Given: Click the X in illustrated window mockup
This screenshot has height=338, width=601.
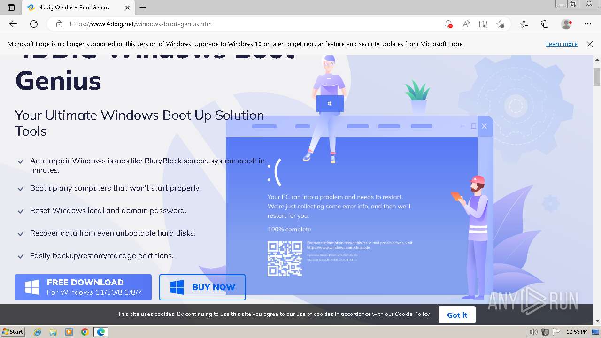Looking at the screenshot, I should [x=485, y=126].
